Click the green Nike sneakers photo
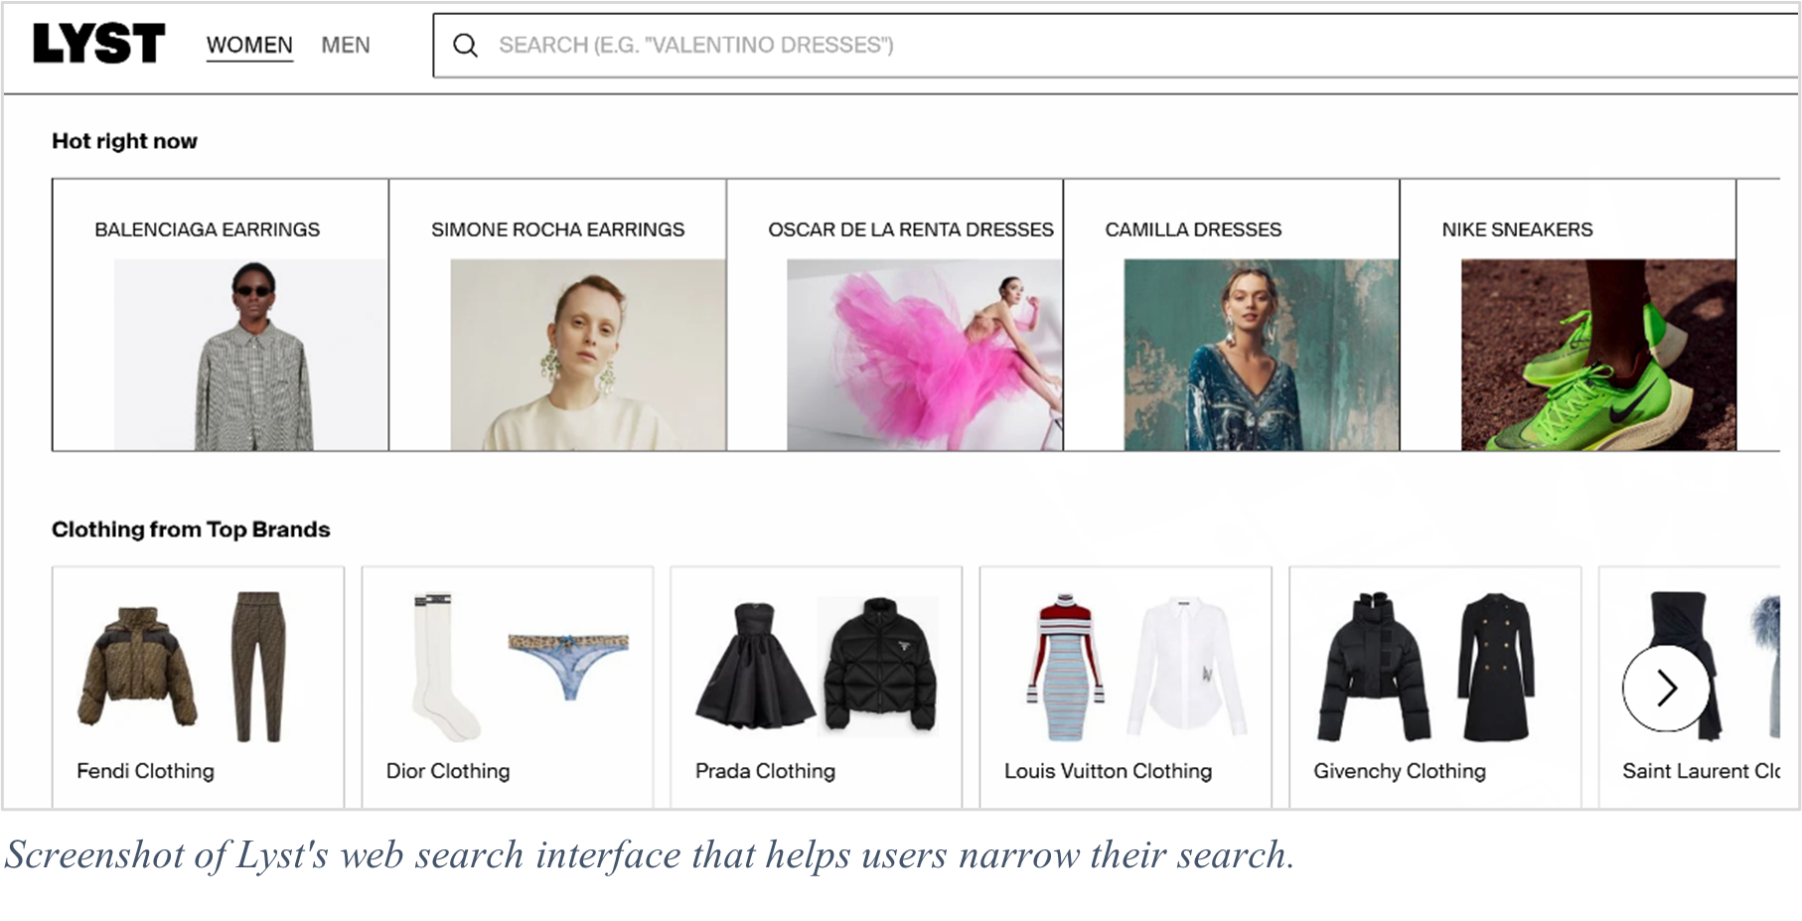This screenshot has height=921, width=1802. 1598,355
